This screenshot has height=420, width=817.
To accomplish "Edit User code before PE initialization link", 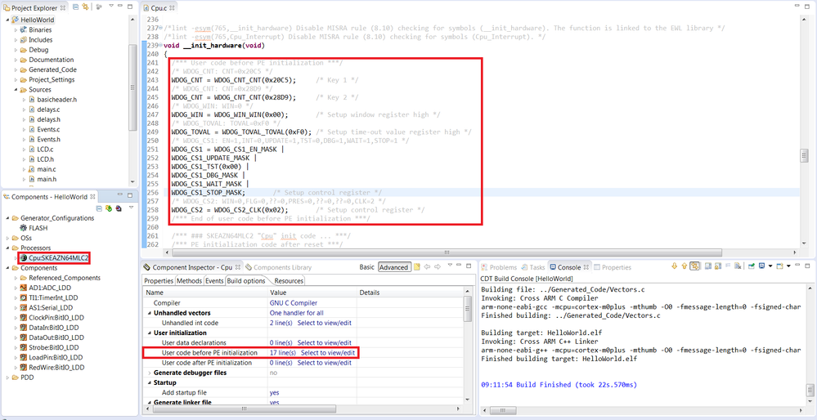I will 328,352.
